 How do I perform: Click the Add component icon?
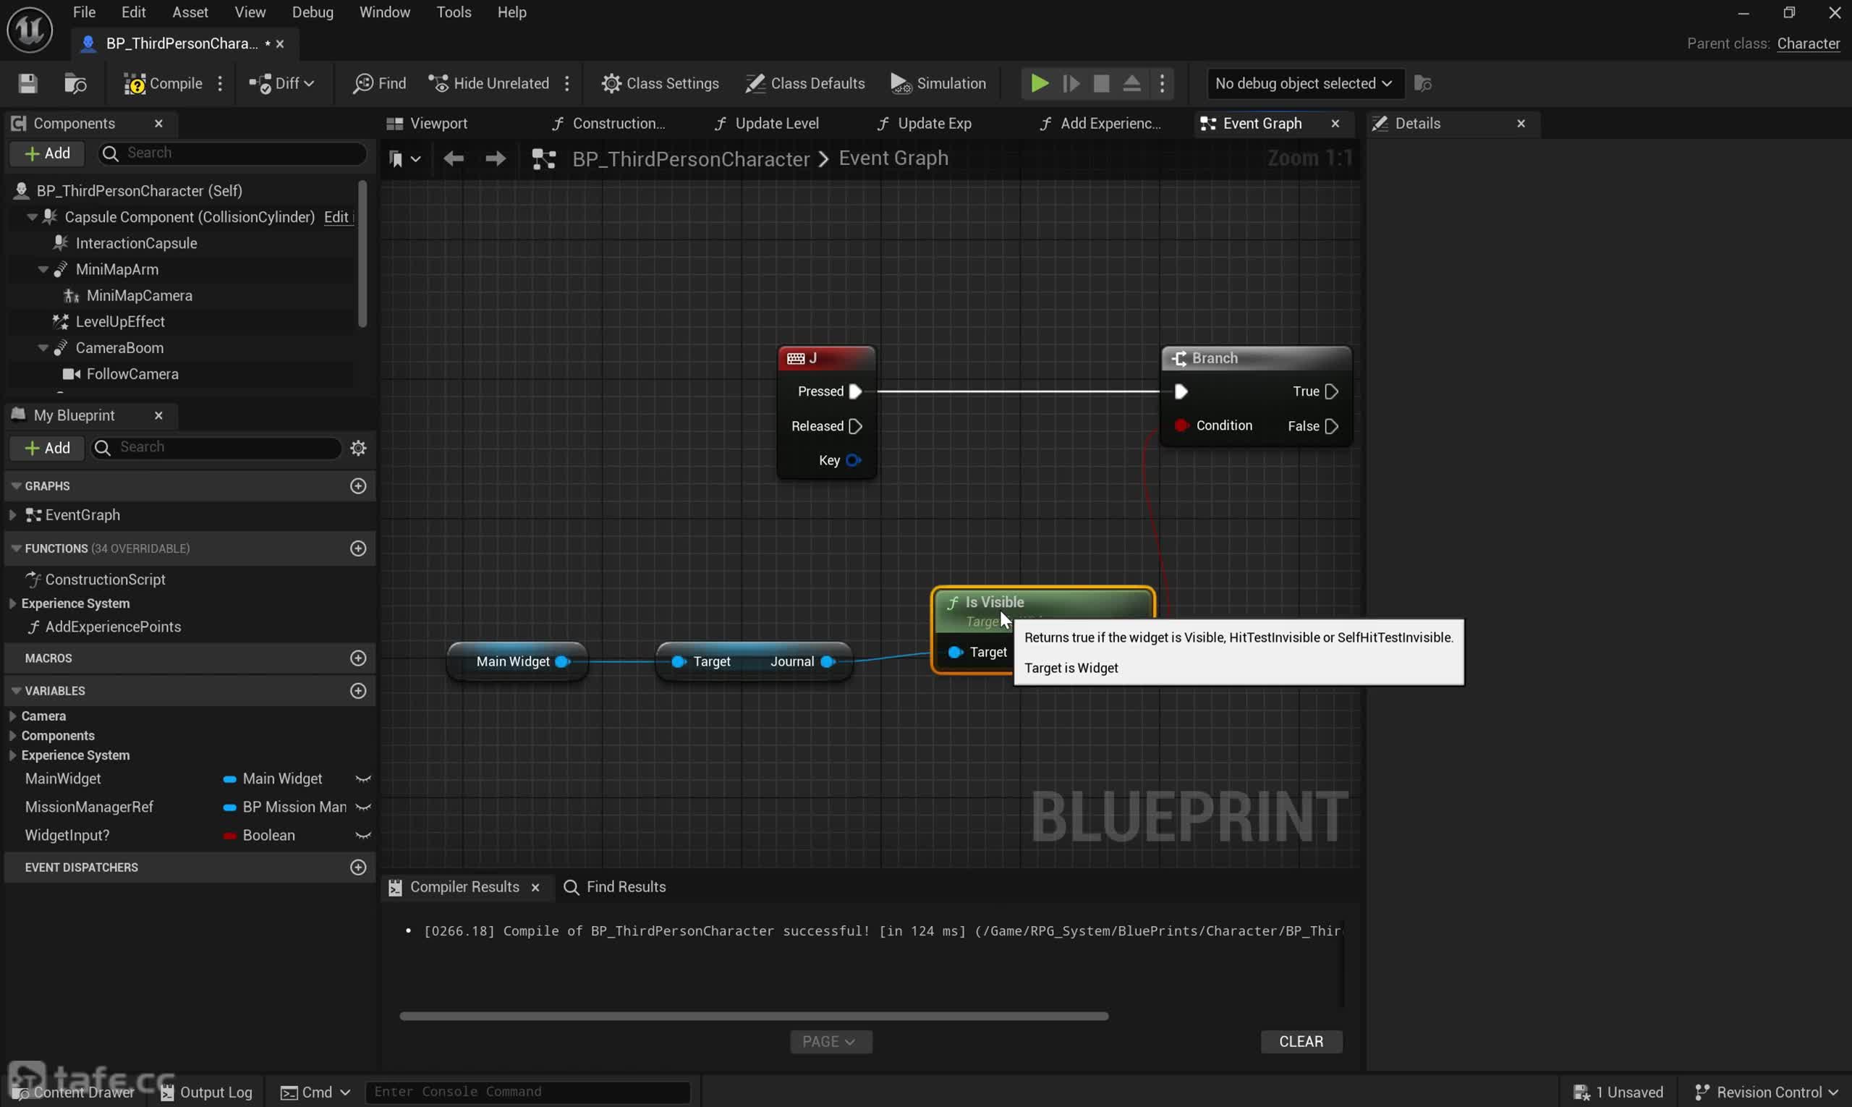point(46,153)
